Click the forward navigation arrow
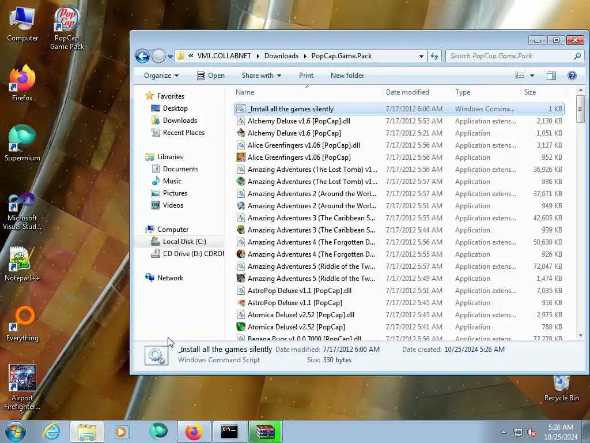This screenshot has height=443, width=590. tap(159, 56)
